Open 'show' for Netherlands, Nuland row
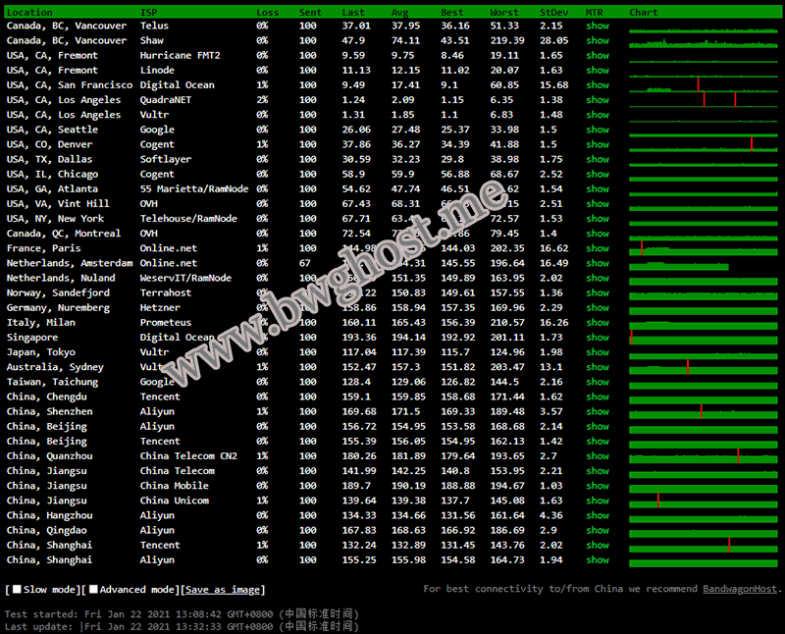Screen dimensions: 785x634 coord(598,278)
